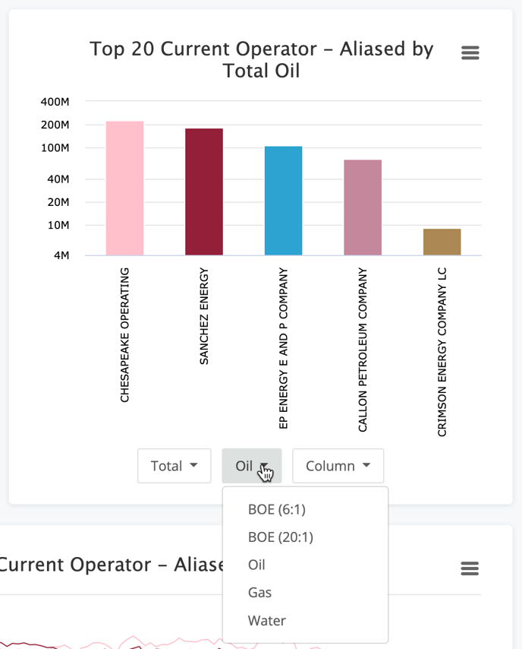Screen dimensions: 522x649
Task: Click the chart title Top 20 Current Operator
Action: tap(261, 59)
